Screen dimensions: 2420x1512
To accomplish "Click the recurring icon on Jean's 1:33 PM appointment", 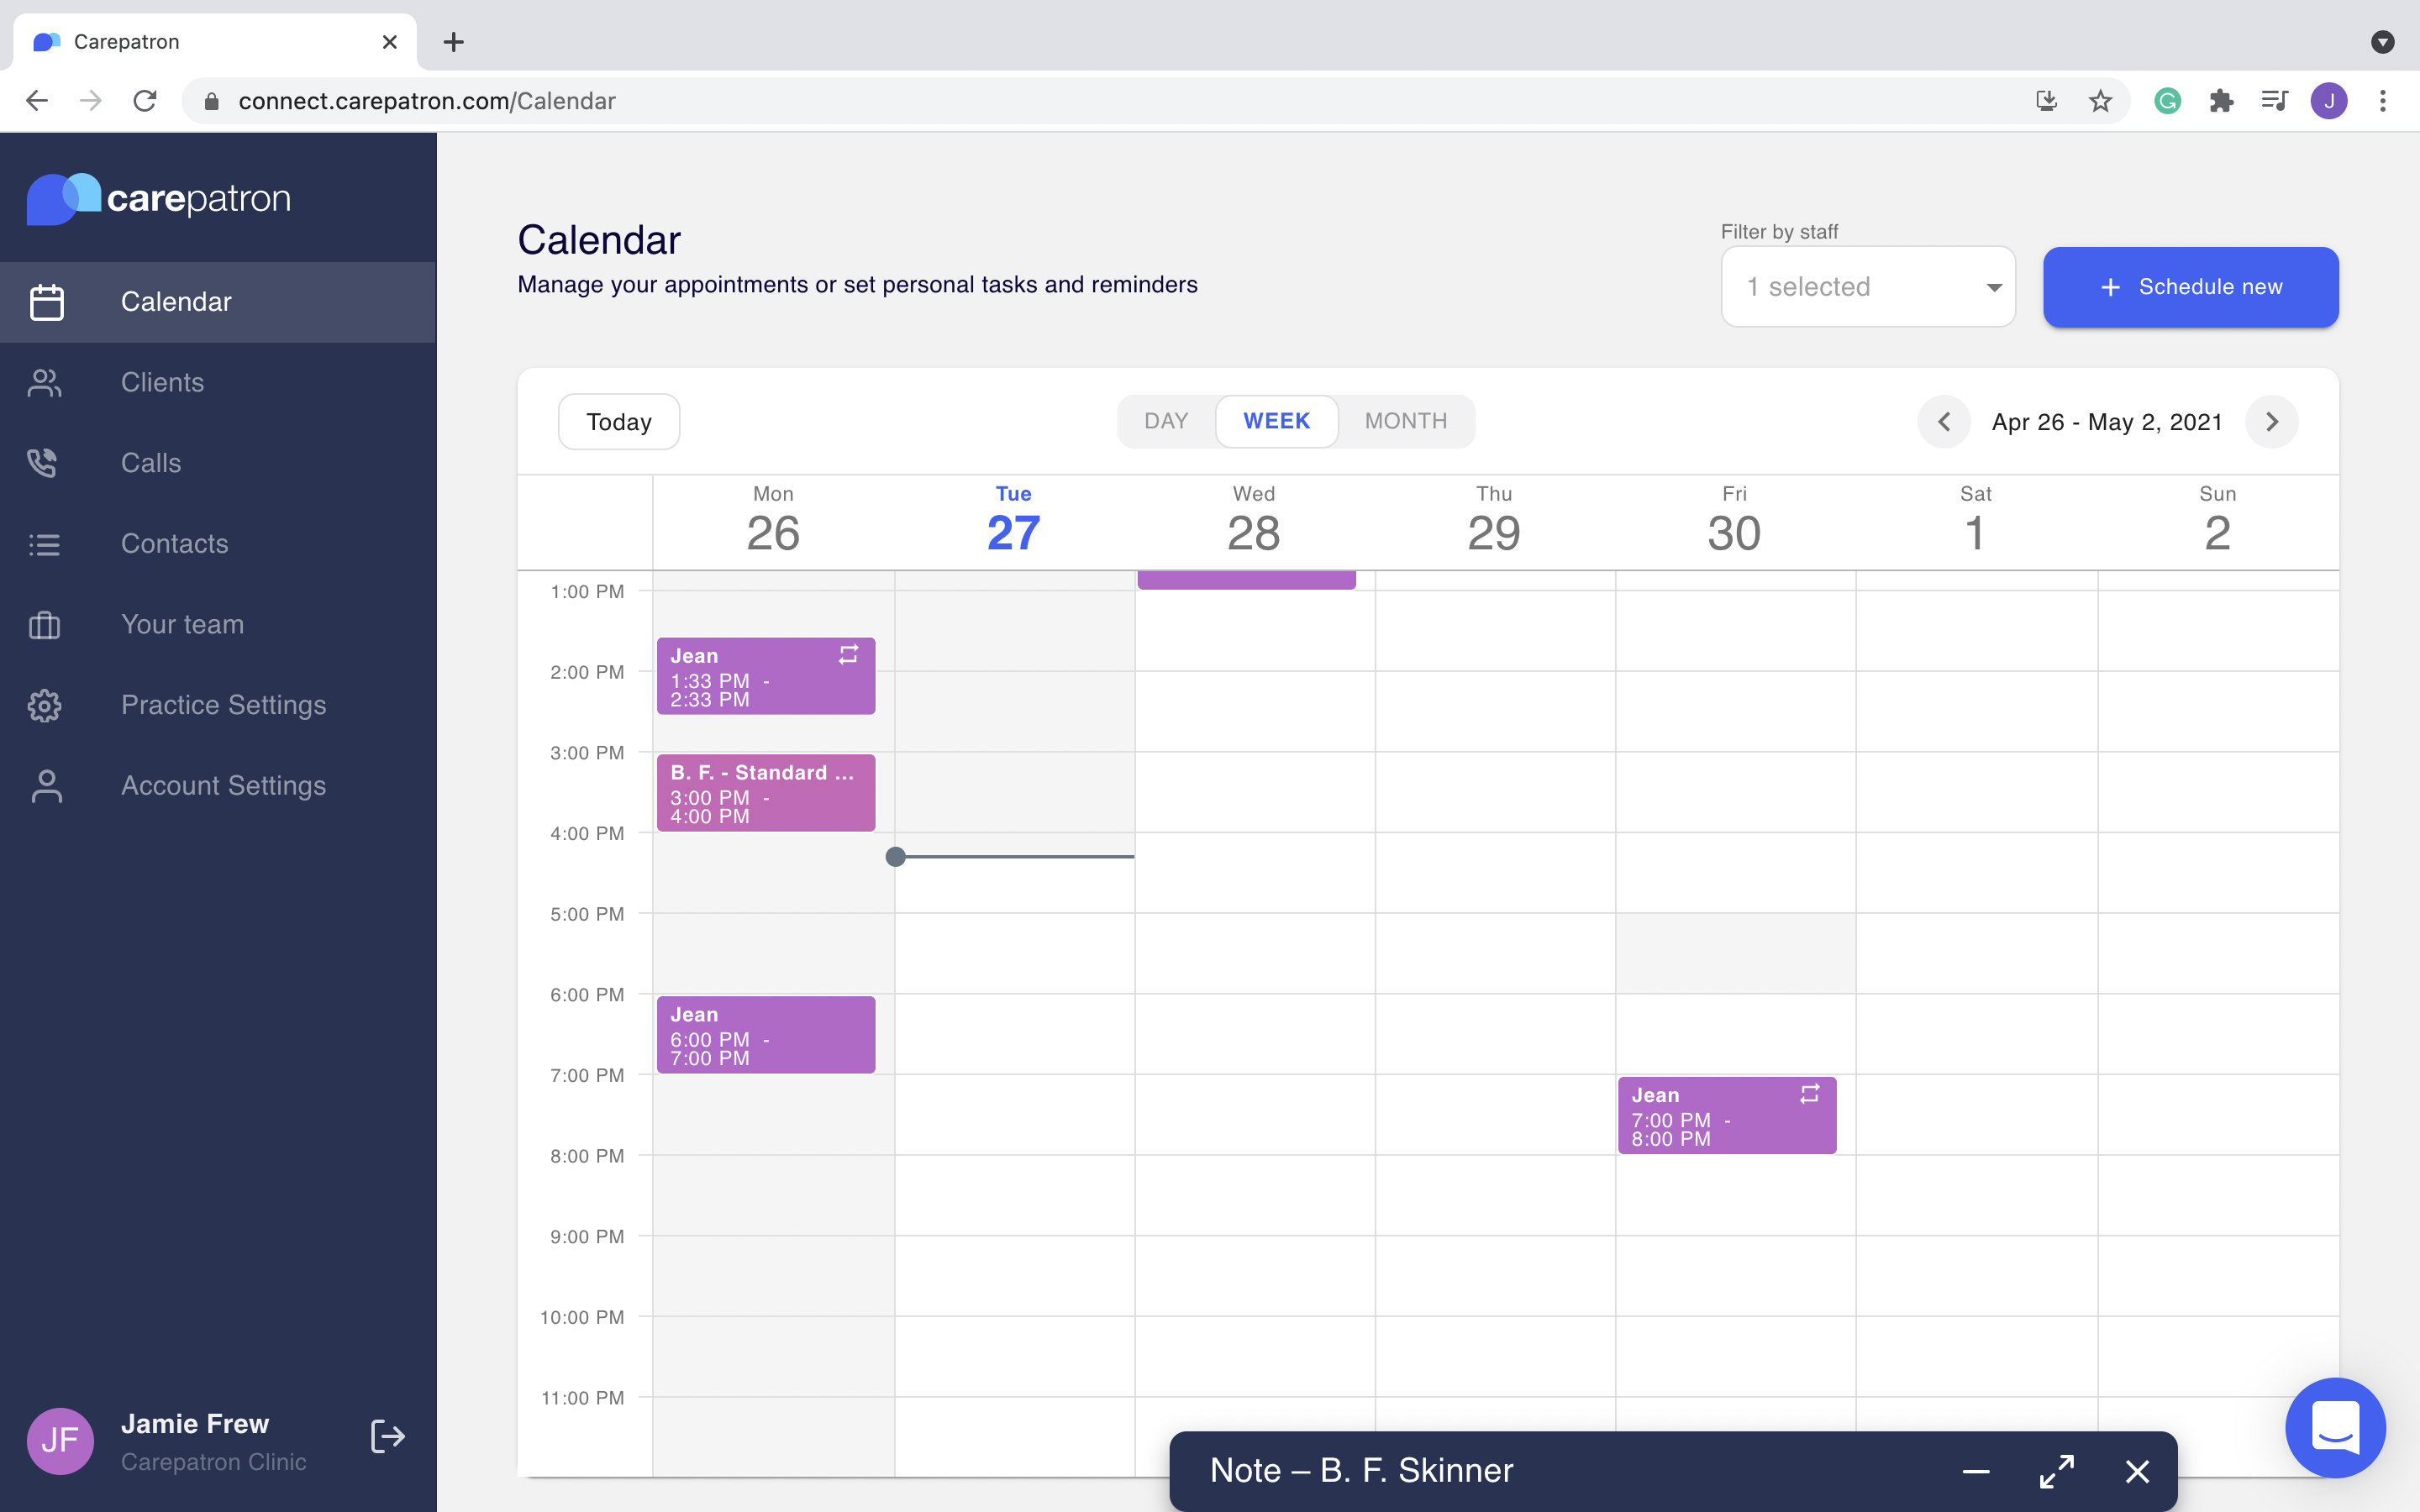I will [849, 654].
